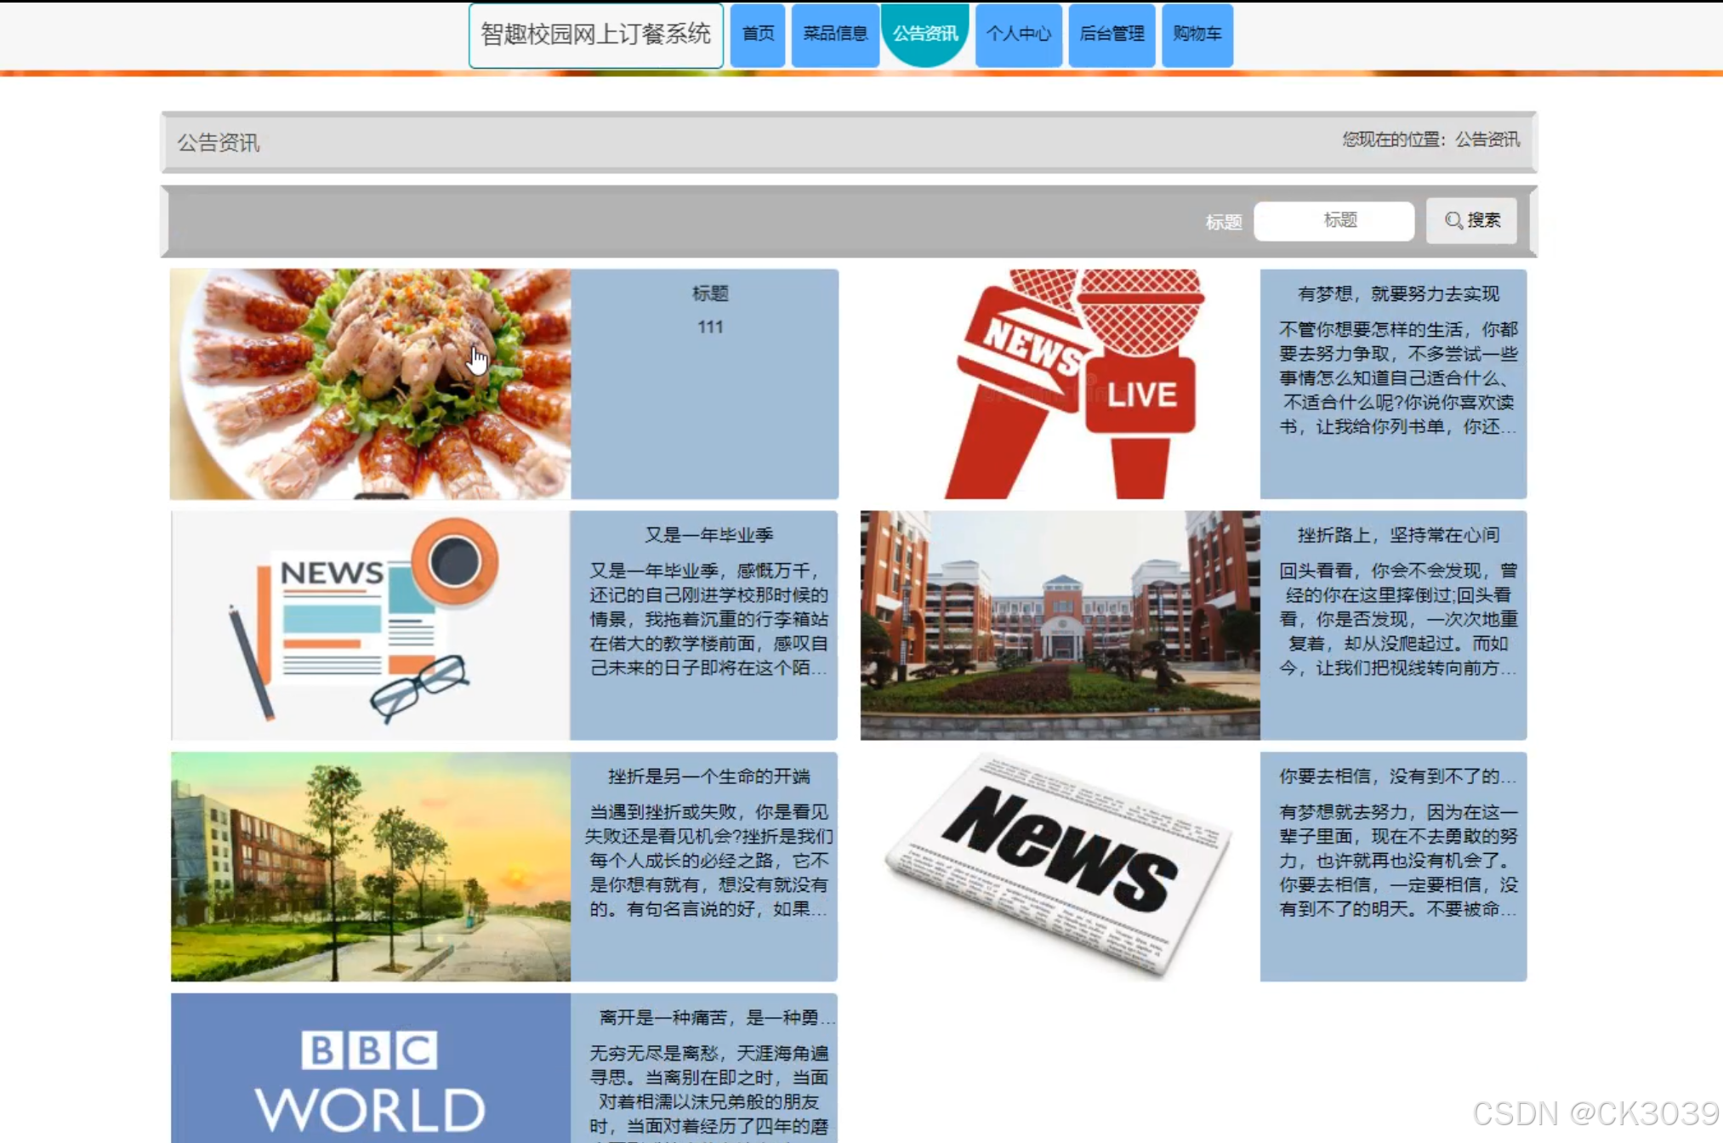Open the article 挫折路上，坚持常在心间

pos(1397,535)
